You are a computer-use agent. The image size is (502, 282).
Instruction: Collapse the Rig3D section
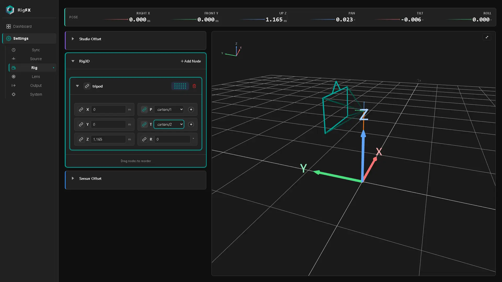coord(73,61)
